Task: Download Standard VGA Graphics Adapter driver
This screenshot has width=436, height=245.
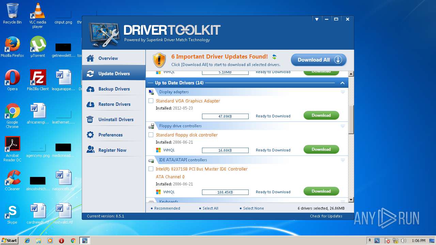Action: pos(321,115)
